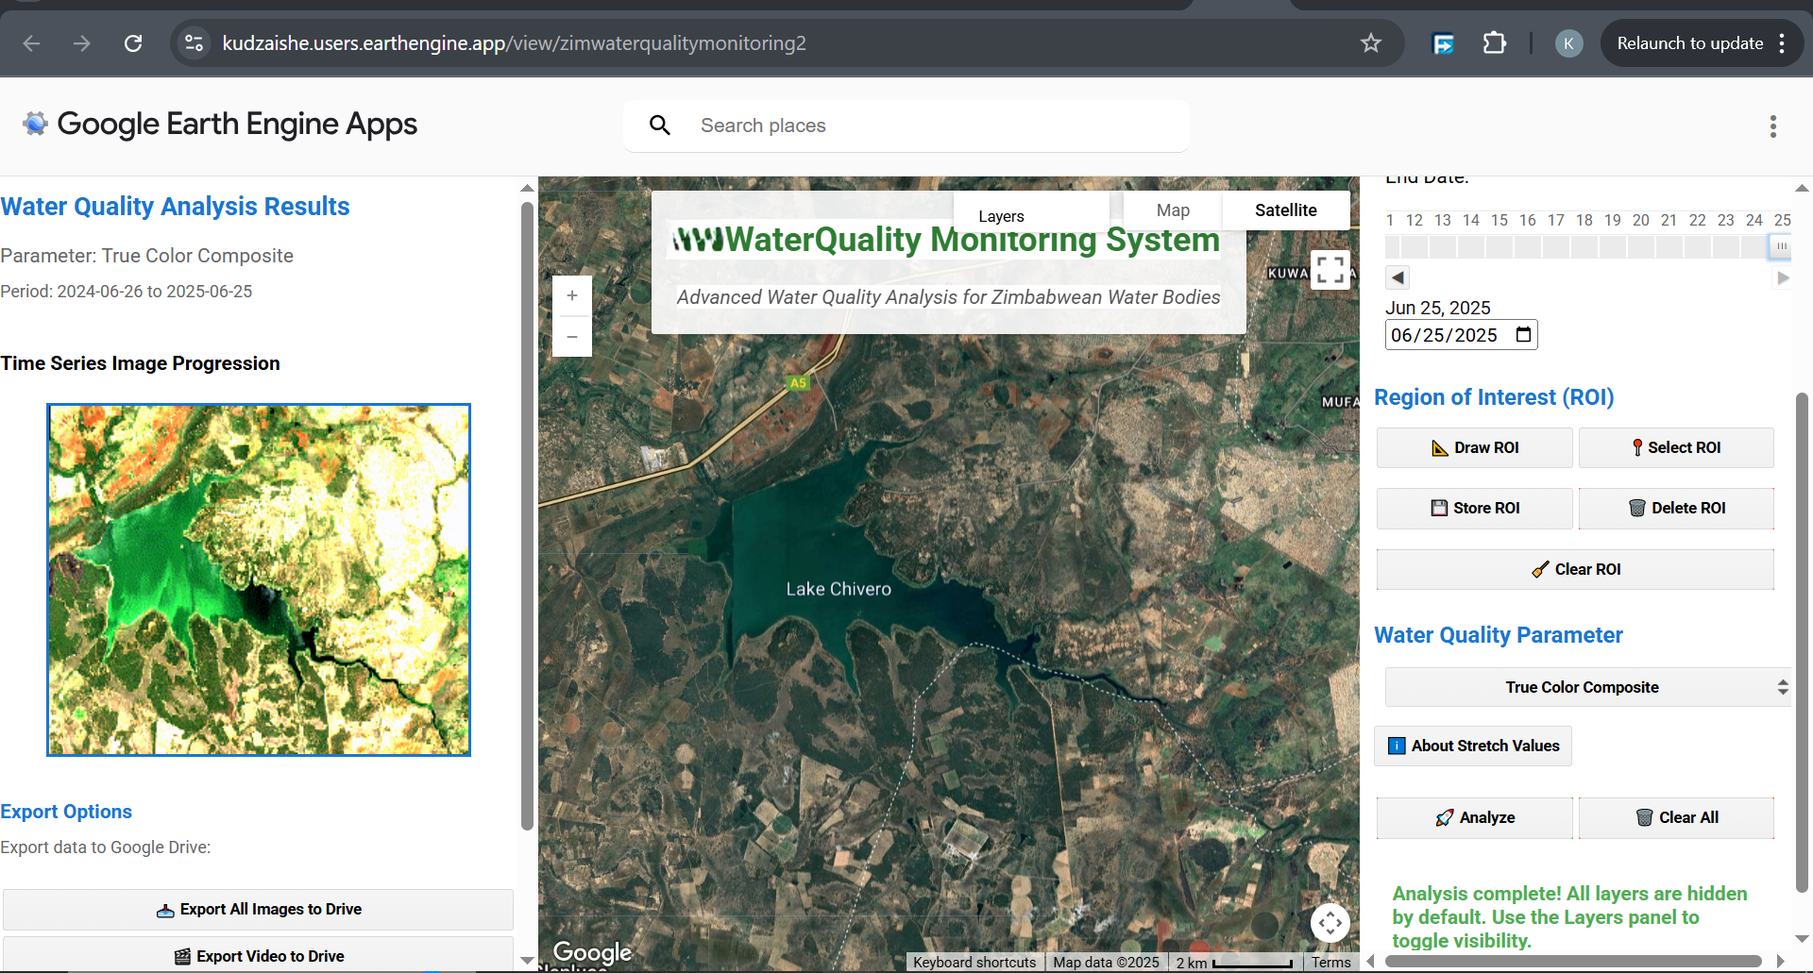1813x973 pixels.
Task: Zoom out on the map
Action: point(572,336)
